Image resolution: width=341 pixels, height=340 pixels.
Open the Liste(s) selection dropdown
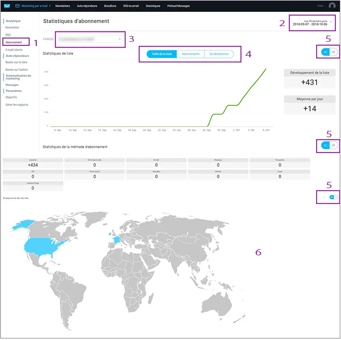[90, 39]
